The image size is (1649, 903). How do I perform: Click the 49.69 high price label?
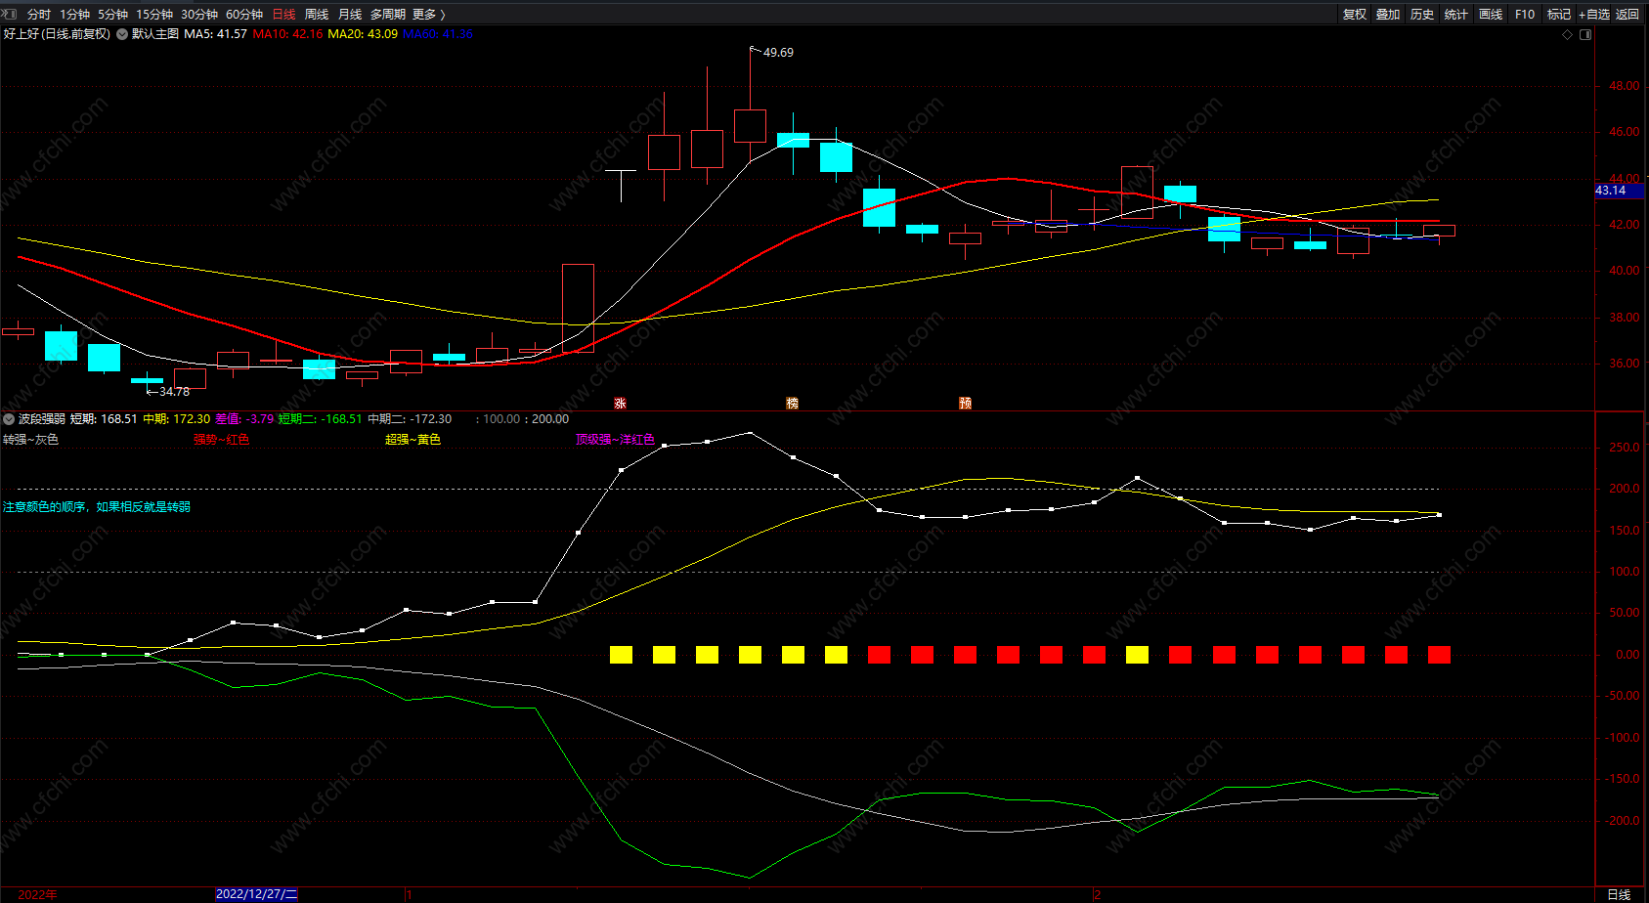click(x=778, y=53)
